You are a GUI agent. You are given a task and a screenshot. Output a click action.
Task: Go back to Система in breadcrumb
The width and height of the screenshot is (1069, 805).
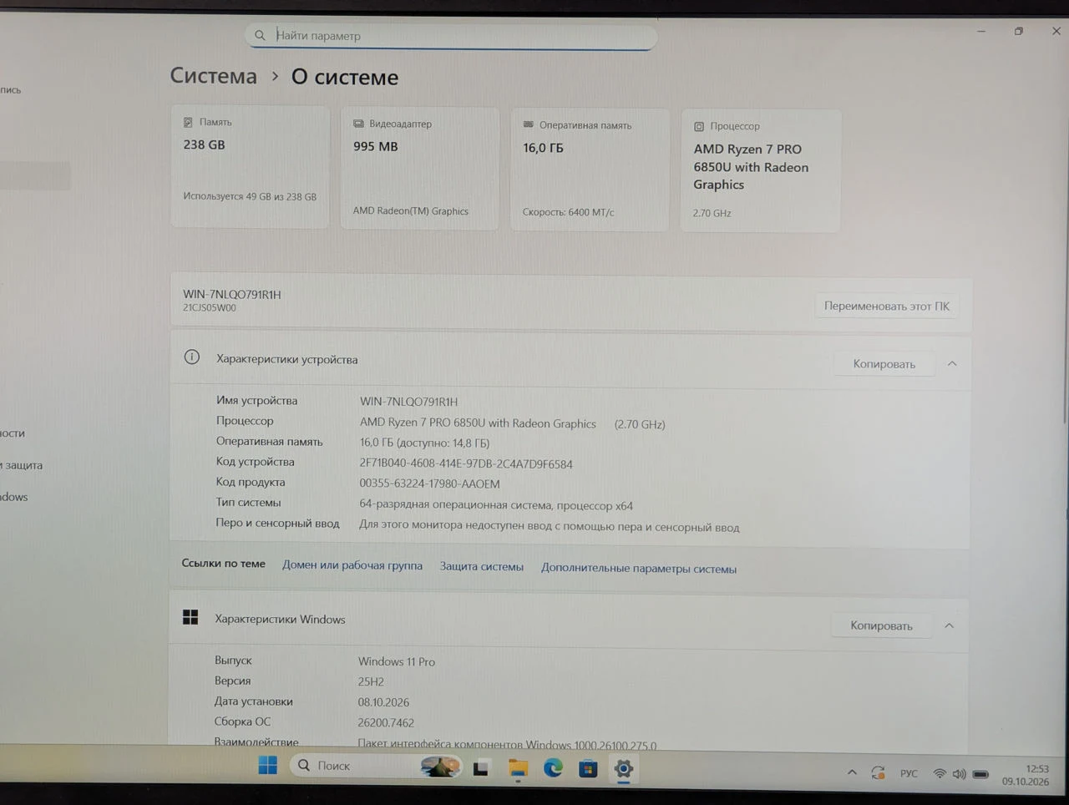214,76
